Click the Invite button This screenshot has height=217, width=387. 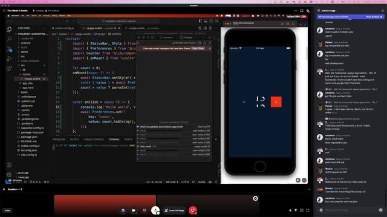(7, 210)
